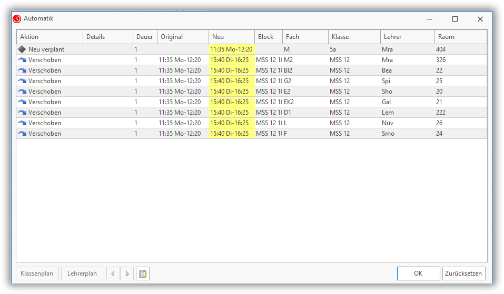
Task: Click the previous arrow navigation button
Action: (x=113, y=273)
